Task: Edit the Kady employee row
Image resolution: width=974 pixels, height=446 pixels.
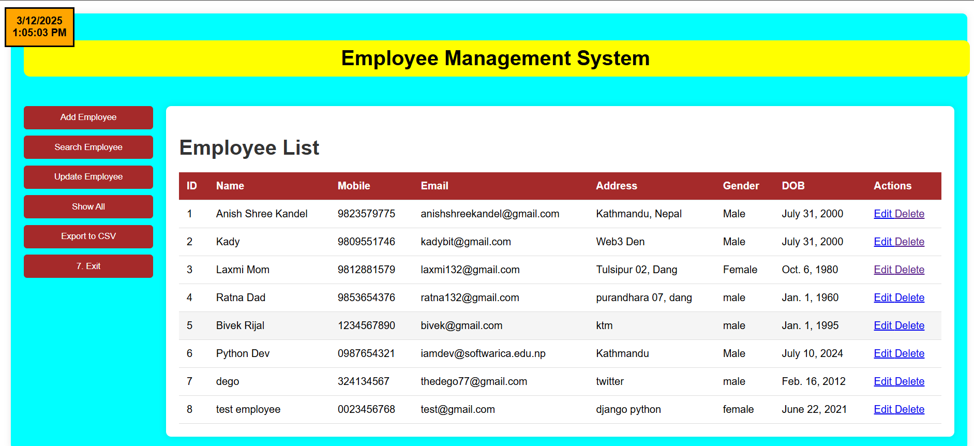Action: (883, 242)
